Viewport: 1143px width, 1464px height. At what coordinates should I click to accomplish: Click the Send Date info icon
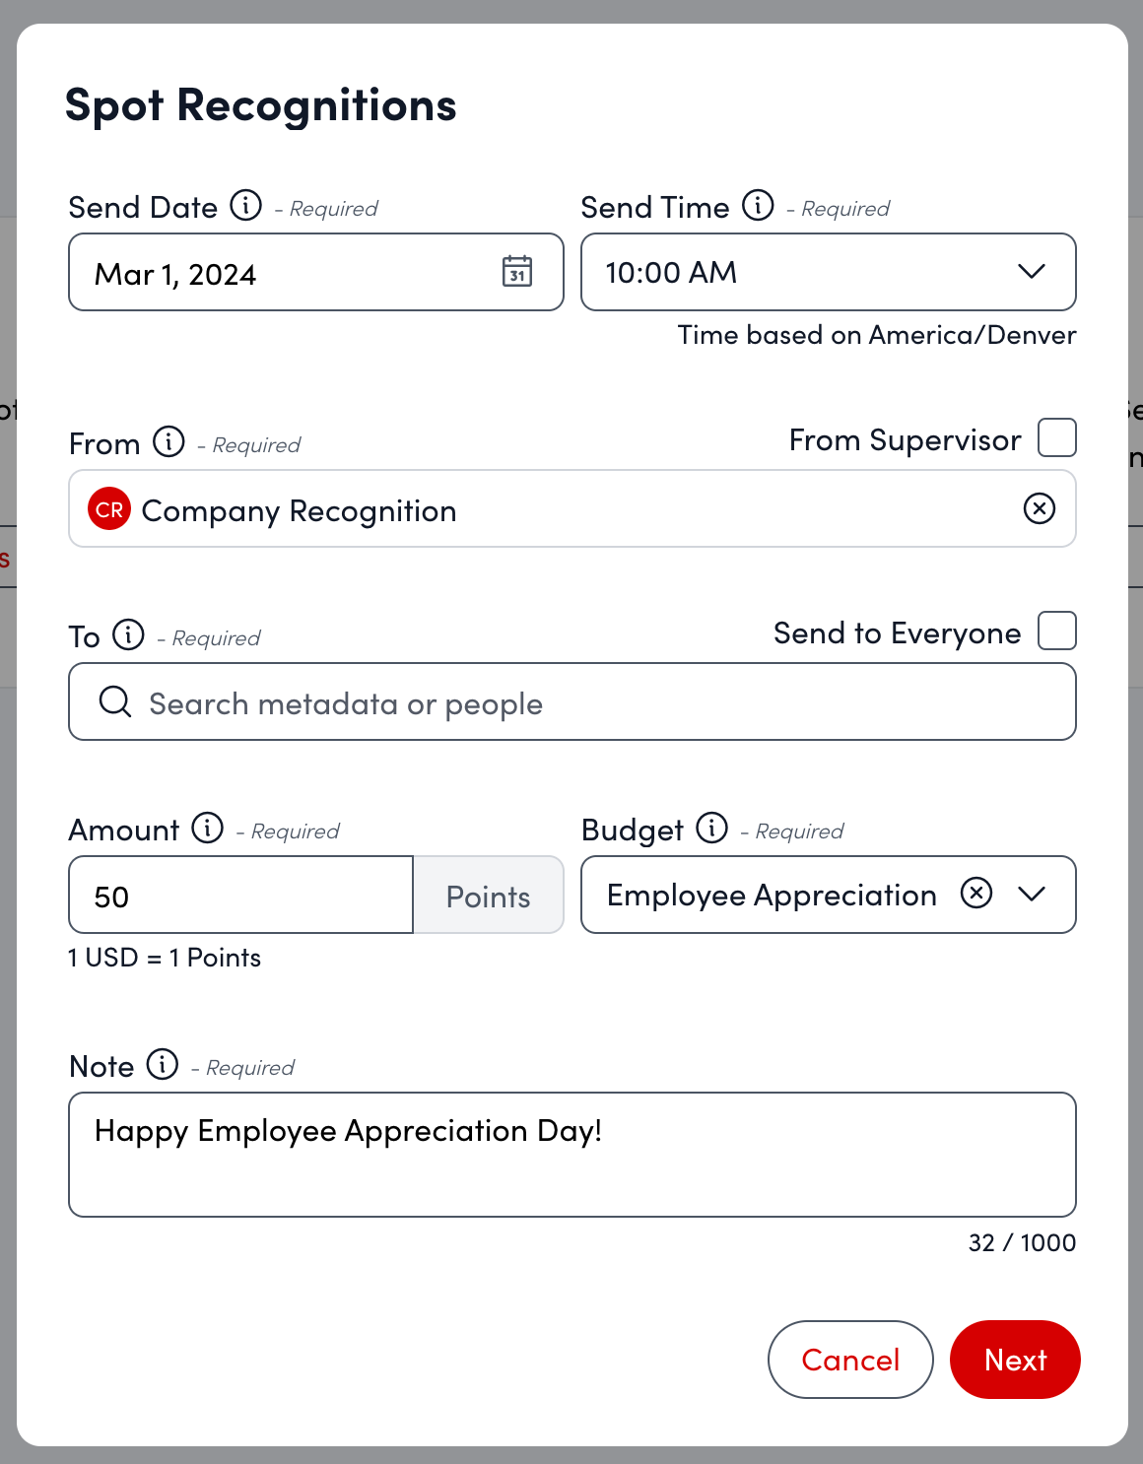[x=246, y=206]
